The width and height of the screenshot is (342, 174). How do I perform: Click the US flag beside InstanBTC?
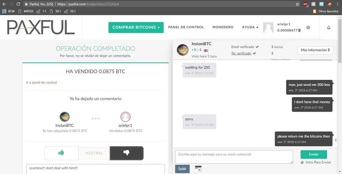[x=206, y=50]
